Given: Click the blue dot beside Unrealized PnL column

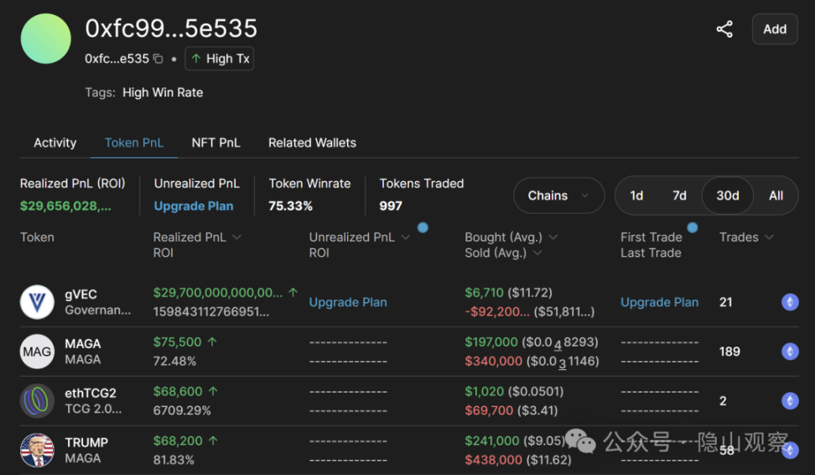Looking at the screenshot, I should tap(423, 227).
